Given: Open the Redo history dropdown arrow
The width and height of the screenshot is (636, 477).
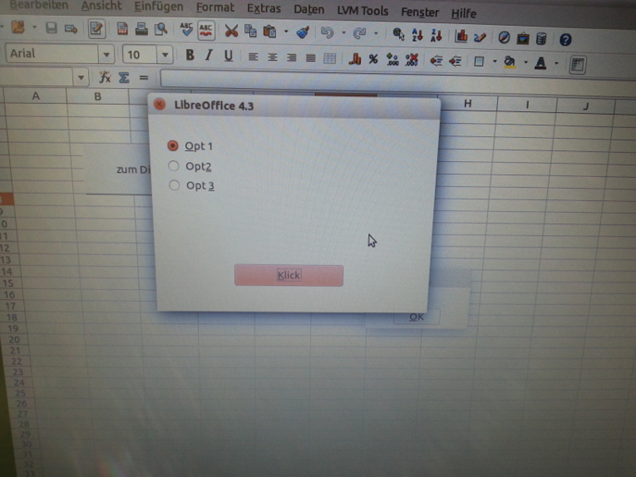Looking at the screenshot, I should pyautogui.click(x=376, y=34).
